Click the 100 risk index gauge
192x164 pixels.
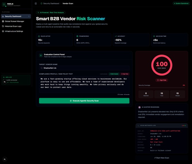click(162, 65)
